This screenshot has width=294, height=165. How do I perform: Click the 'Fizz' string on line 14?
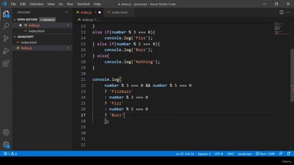coord(141,38)
